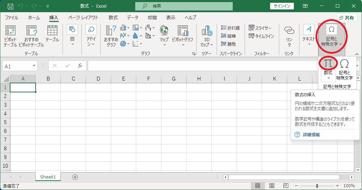Image resolution: width=362 pixels, height=190 pixels.
Task: Open the Add-ins (アドイン) menu
Action: point(91,35)
